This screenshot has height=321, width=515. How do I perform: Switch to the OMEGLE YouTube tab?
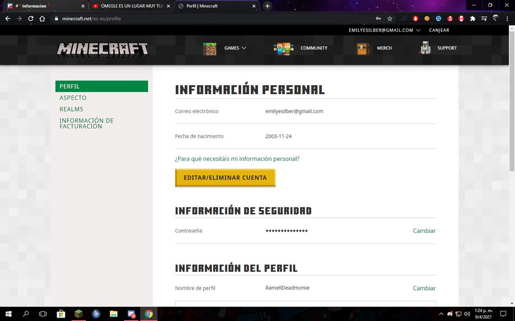[x=131, y=6]
